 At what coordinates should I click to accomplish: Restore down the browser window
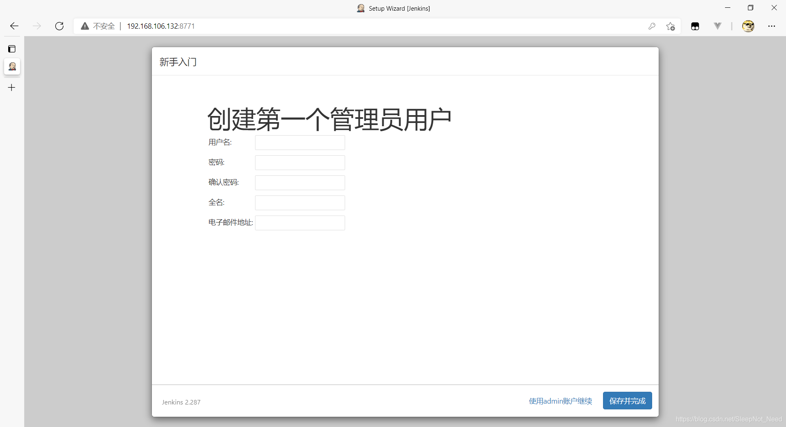[750, 8]
